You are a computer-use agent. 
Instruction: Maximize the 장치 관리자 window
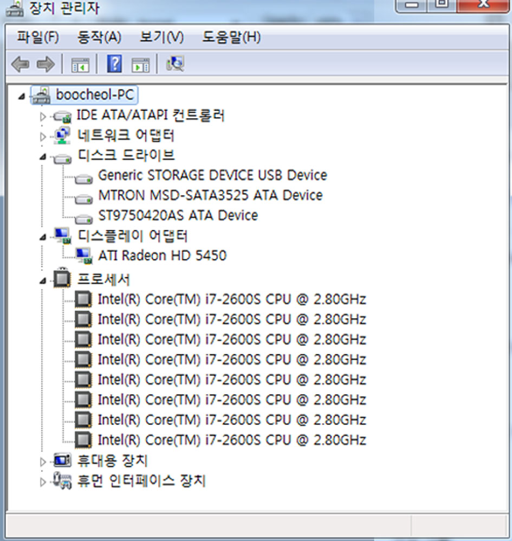pos(442,5)
